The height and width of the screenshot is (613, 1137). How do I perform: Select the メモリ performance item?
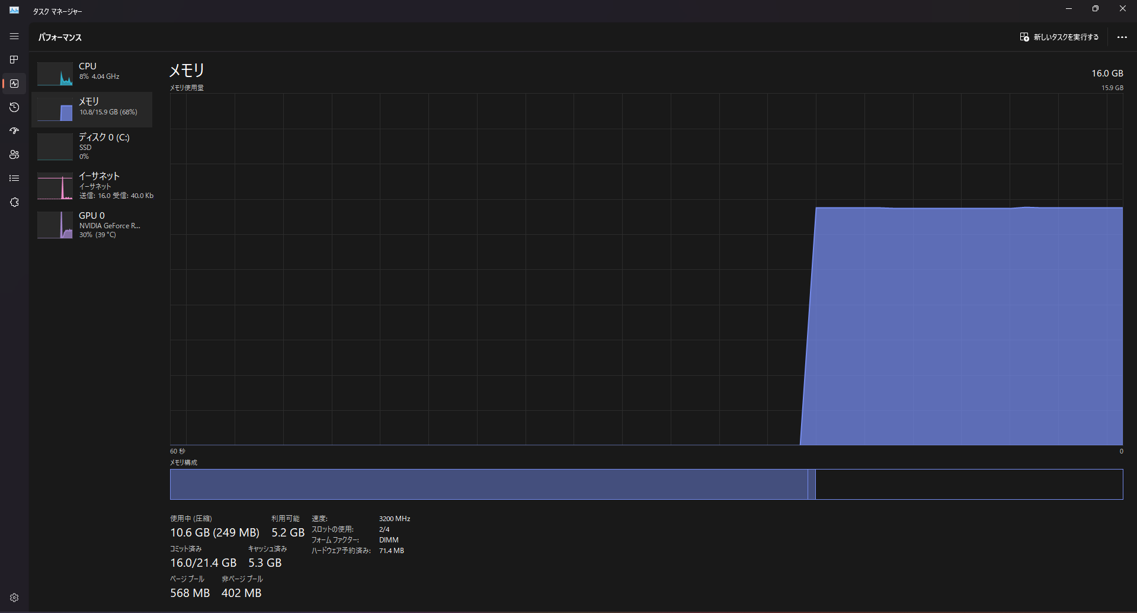tap(92, 110)
